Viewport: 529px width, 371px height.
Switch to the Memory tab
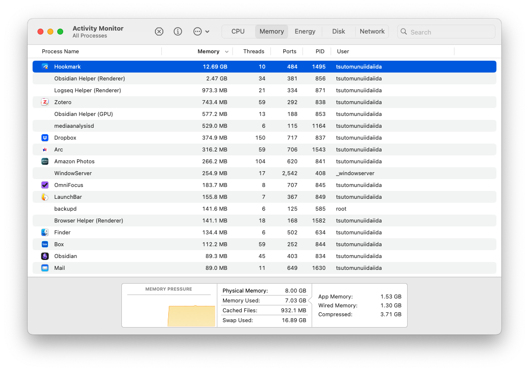click(271, 32)
